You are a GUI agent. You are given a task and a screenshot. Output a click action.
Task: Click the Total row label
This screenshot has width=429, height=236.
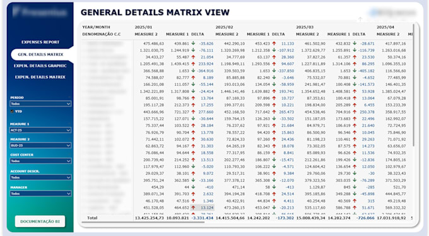pos(92,218)
